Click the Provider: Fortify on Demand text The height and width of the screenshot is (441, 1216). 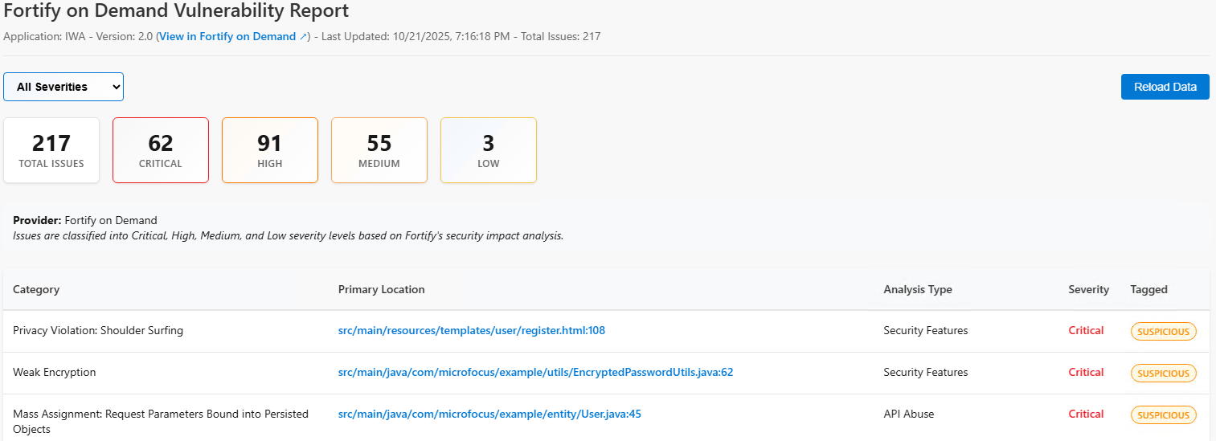85,220
